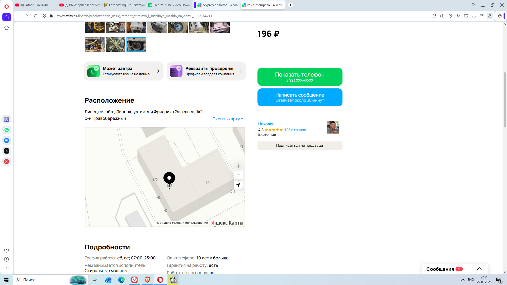Zoom out on the Yandex map

[238, 175]
